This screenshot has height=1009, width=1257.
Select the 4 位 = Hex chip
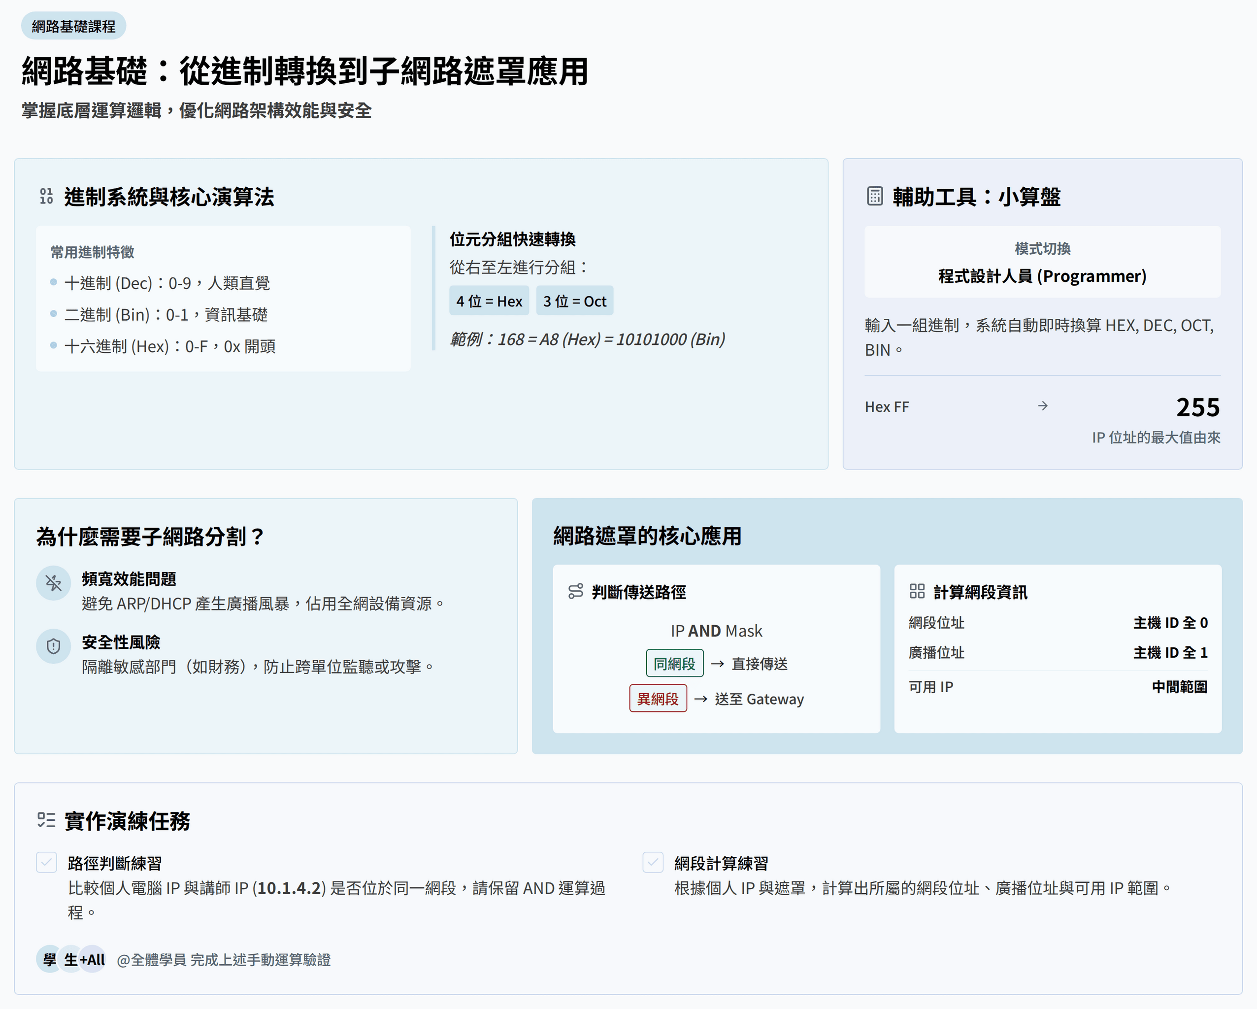click(x=489, y=301)
